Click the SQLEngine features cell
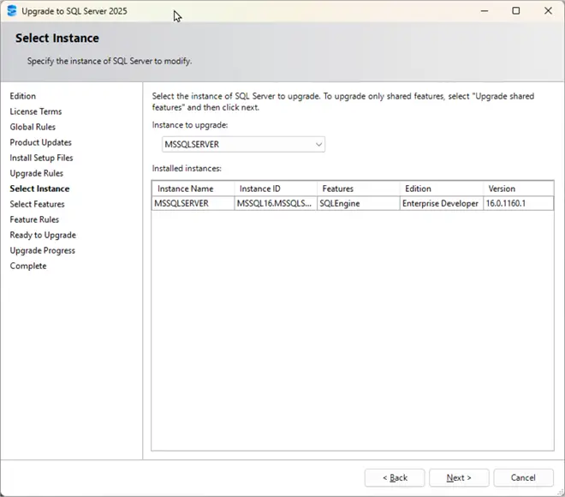The image size is (565, 497). (x=359, y=203)
